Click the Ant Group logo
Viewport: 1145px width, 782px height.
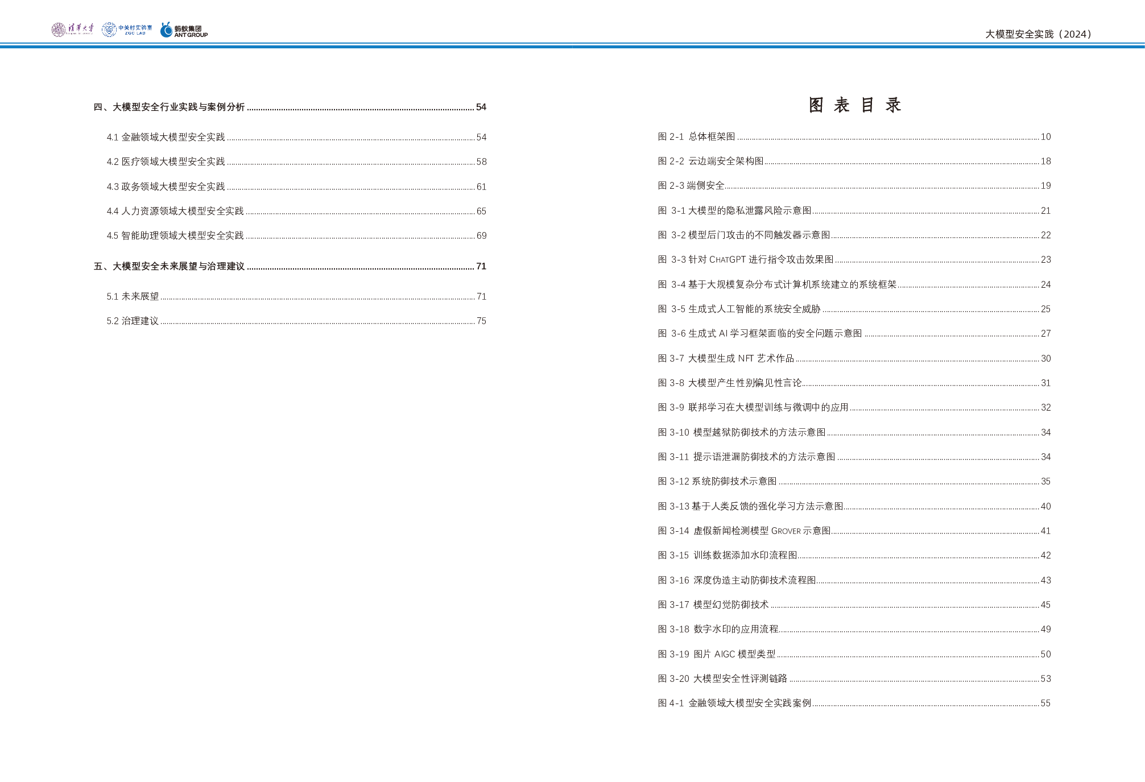pyautogui.click(x=184, y=30)
